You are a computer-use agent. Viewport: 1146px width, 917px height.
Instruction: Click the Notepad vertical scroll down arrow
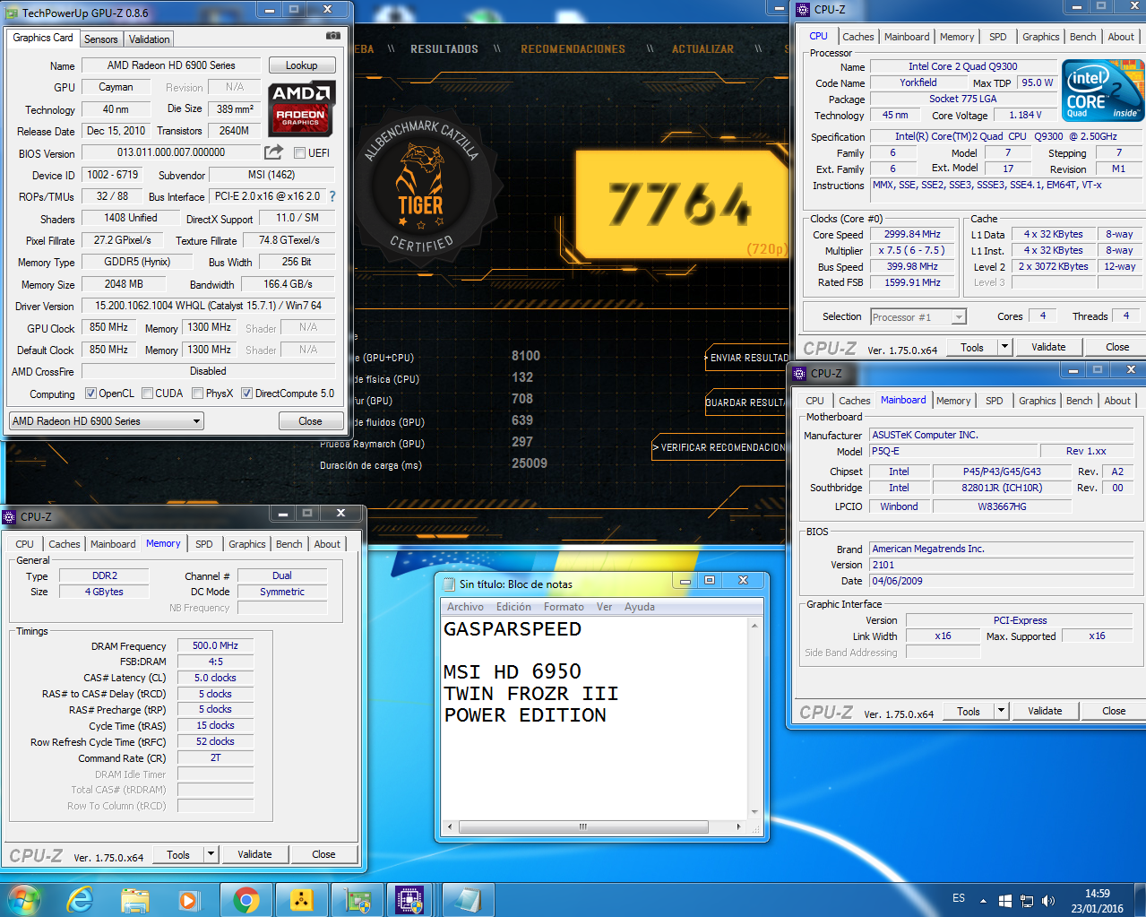[x=754, y=812]
